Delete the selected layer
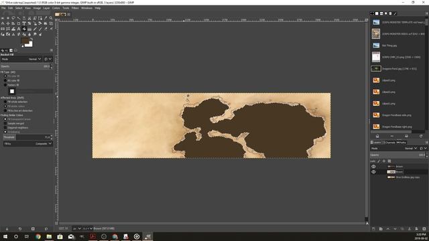This screenshot has width=429, height=241. [424, 229]
